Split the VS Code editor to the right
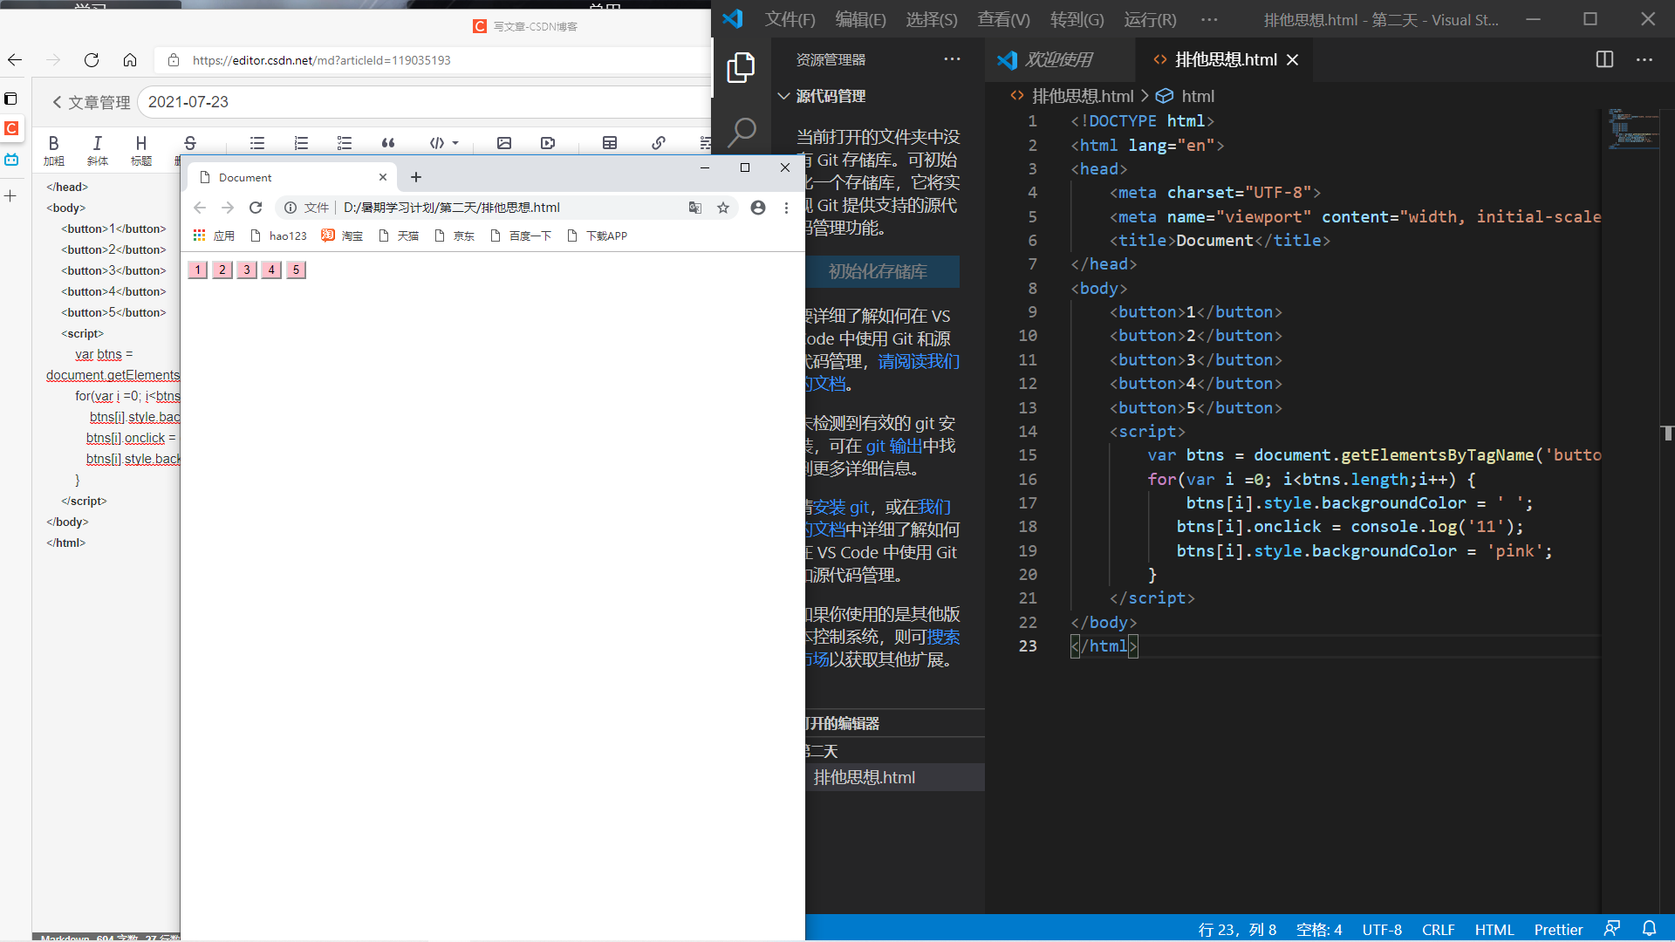This screenshot has height=942, width=1675. (1604, 59)
